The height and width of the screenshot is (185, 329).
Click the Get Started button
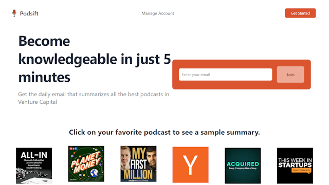tap(300, 13)
